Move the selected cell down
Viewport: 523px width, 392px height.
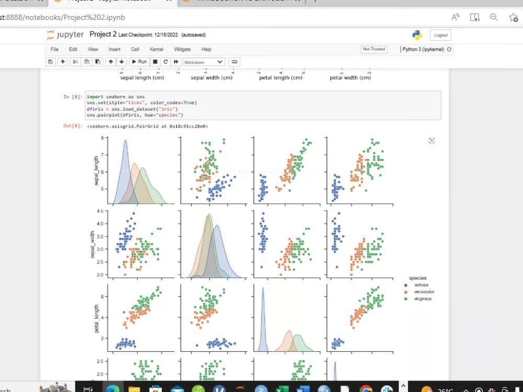[122, 62]
